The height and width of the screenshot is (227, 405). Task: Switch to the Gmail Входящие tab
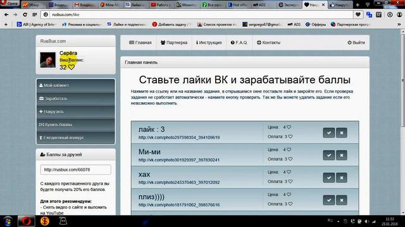85,4
